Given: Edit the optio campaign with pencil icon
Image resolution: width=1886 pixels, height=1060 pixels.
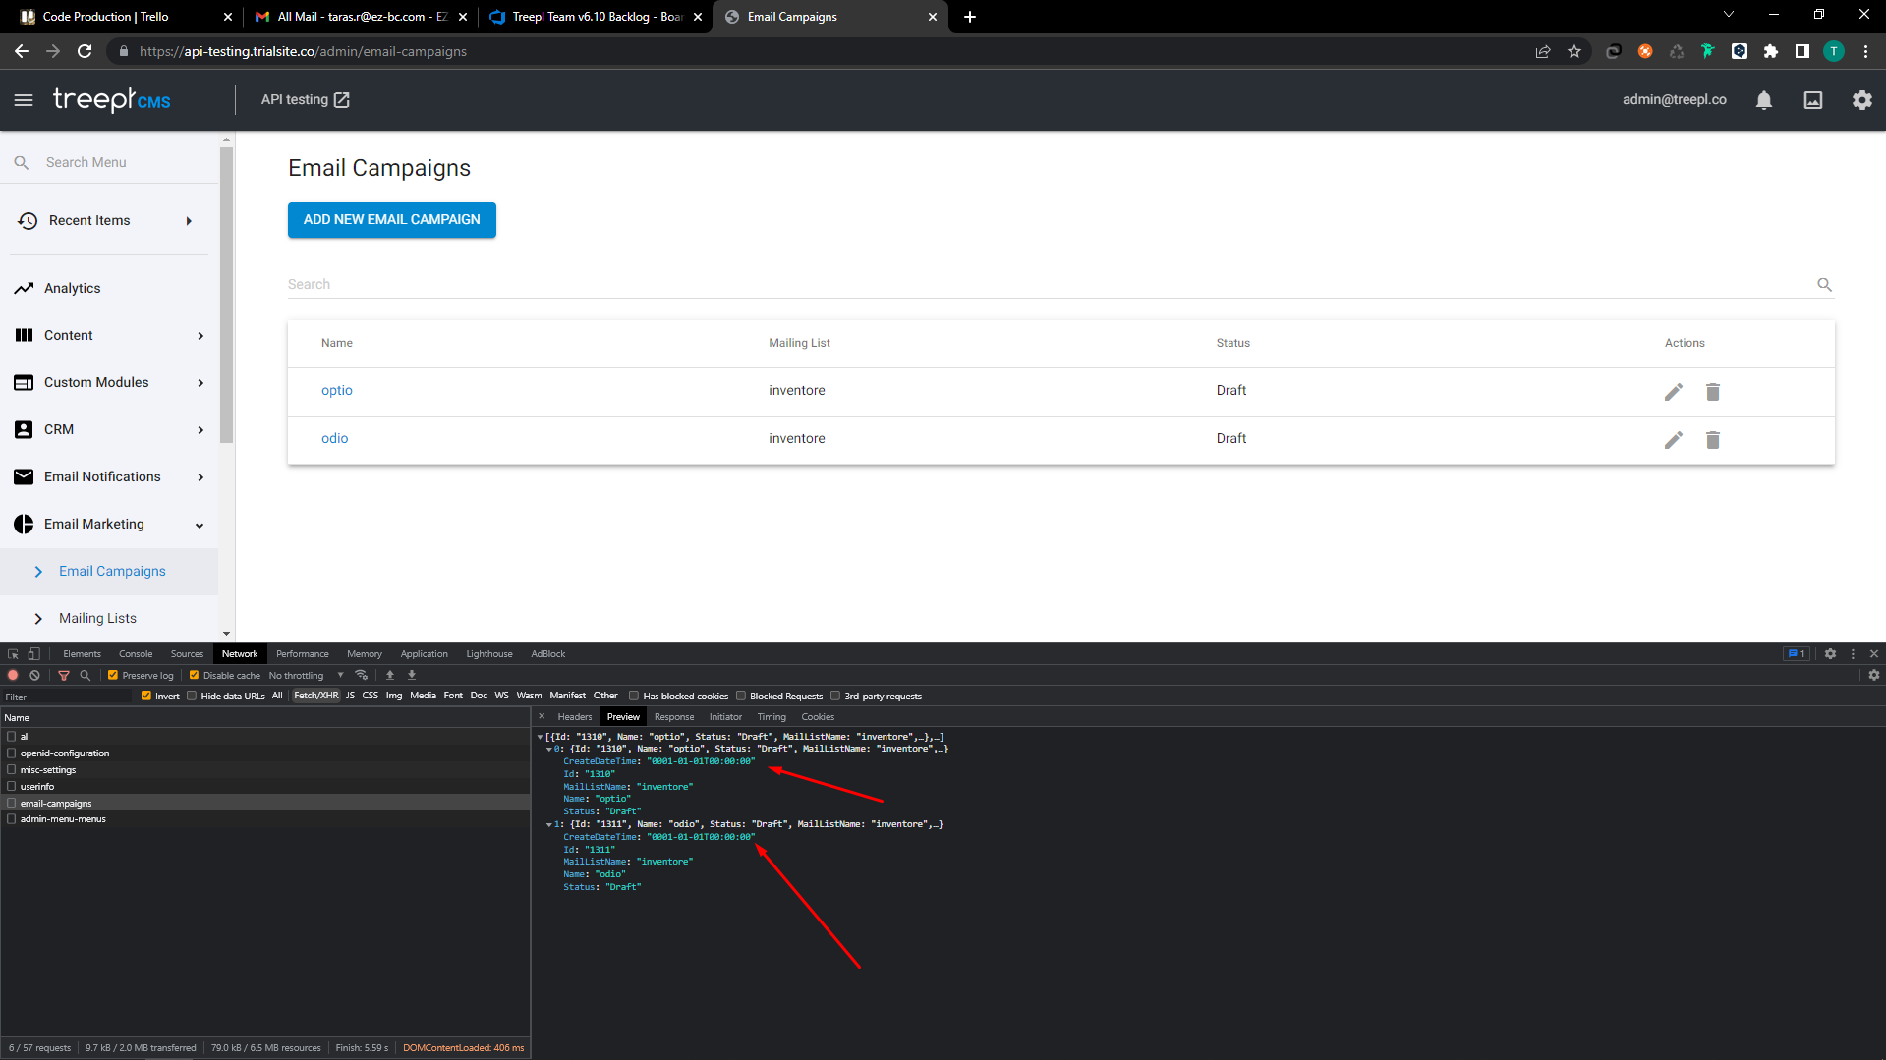Looking at the screenshot, I should pos(1674,392).
